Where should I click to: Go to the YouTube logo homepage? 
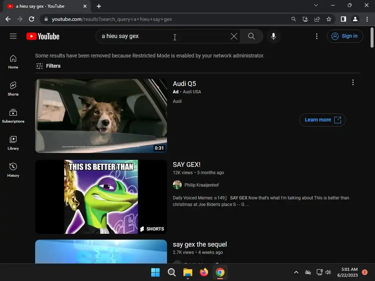tap(43, 36)
